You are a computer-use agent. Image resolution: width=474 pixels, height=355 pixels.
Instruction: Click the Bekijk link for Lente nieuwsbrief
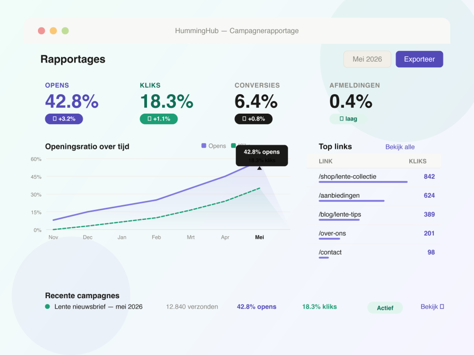click(432, 307)
